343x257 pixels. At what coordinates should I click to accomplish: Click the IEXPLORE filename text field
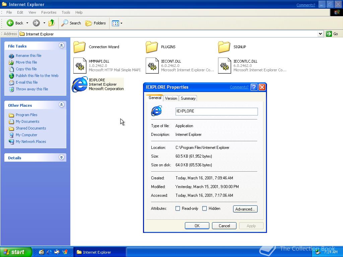[217, 111]
